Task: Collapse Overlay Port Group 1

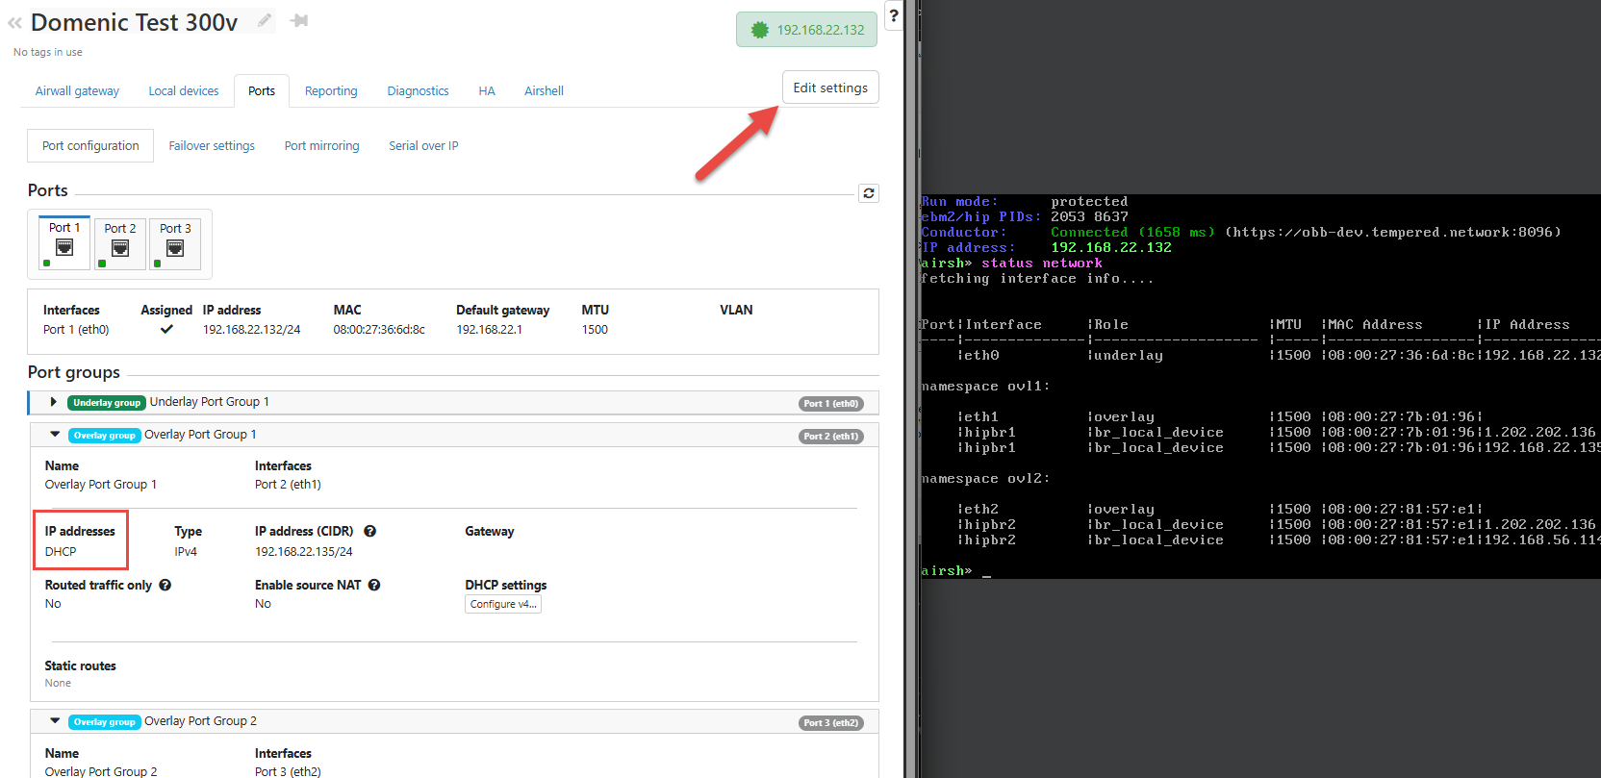Action: click(x=55, y=435)
